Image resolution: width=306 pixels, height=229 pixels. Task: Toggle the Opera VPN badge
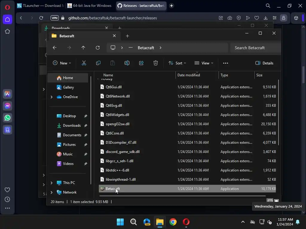click(x=55, y=18)
